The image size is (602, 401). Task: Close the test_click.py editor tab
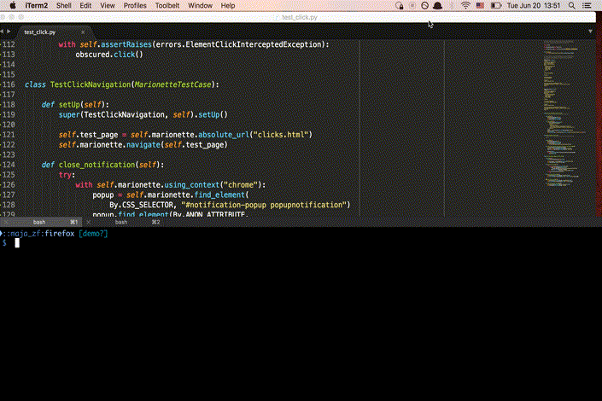(83, 32)
